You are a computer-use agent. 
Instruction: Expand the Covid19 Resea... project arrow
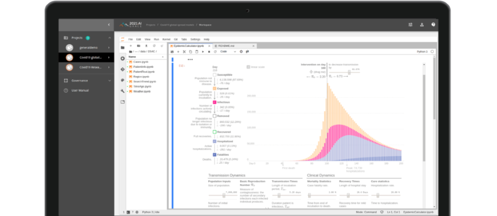pos(109,67)
